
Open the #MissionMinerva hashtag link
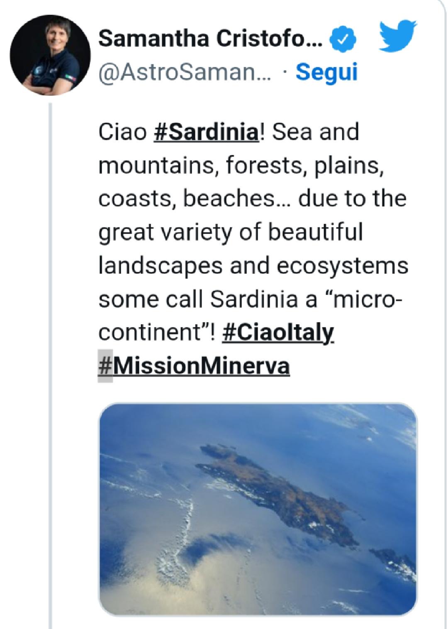(194, 366)
